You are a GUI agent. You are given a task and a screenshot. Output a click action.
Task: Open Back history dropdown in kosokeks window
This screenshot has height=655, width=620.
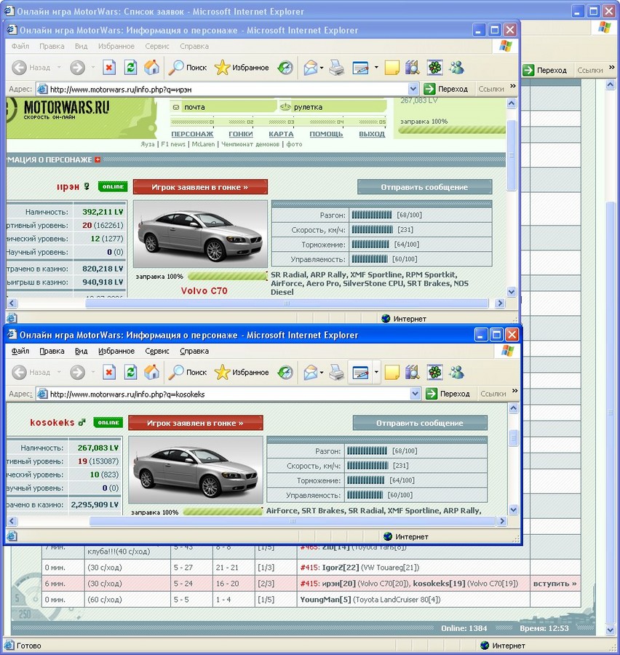pyautogui.click(x=59, y=372)
